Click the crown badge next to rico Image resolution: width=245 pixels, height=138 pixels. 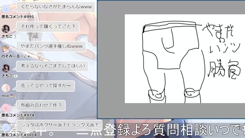tap(12, 96)
